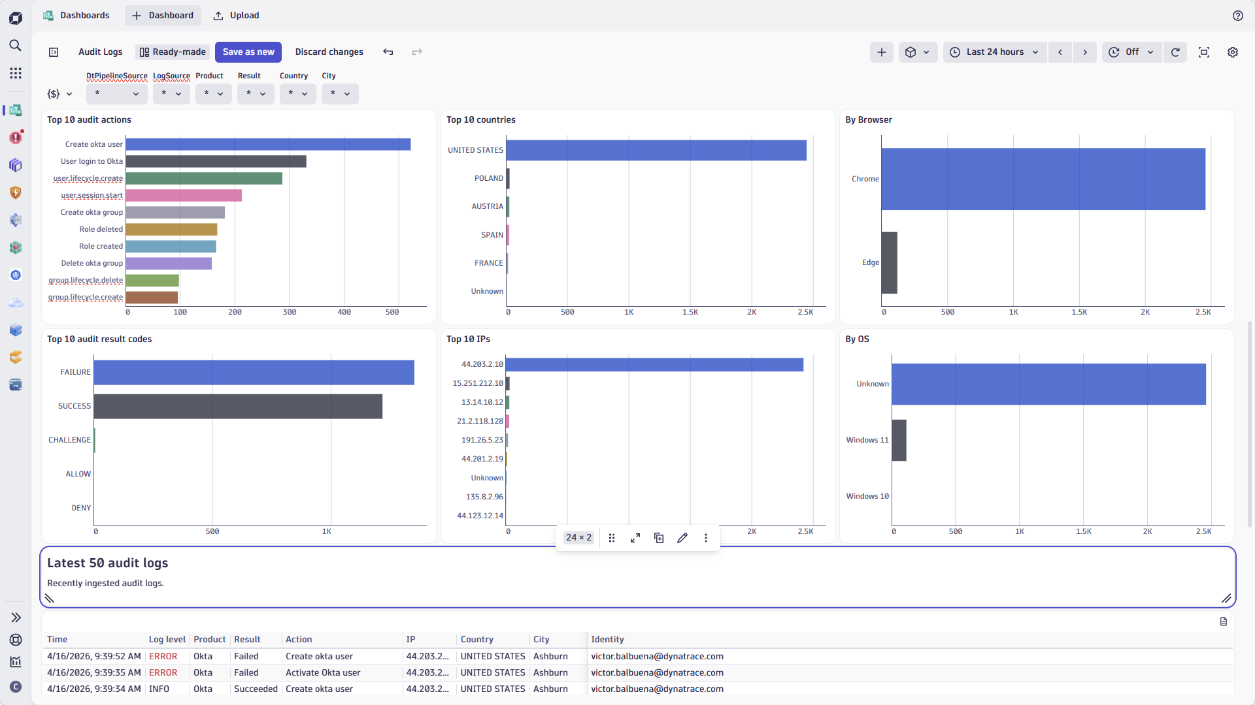Enter fullscreen presentation mode icon

pyautogui.click(x=1204, y=52)
